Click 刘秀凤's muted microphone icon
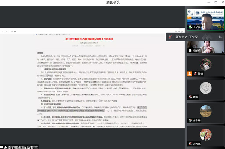The height and width of the screenshot is (149, 225). (190, 144)
